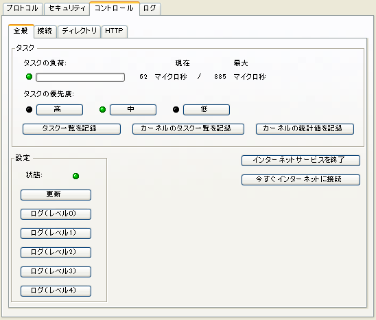Image resolution: width=376 pixels, height=320 pixels.
Task: Open the ログ top tab
Action: (150, 9)
